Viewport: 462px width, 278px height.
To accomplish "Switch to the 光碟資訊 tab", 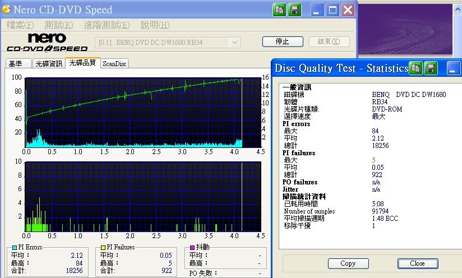I will point(49,63).
